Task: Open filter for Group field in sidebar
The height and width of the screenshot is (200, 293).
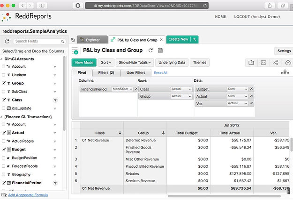Action: click(55, 84)
